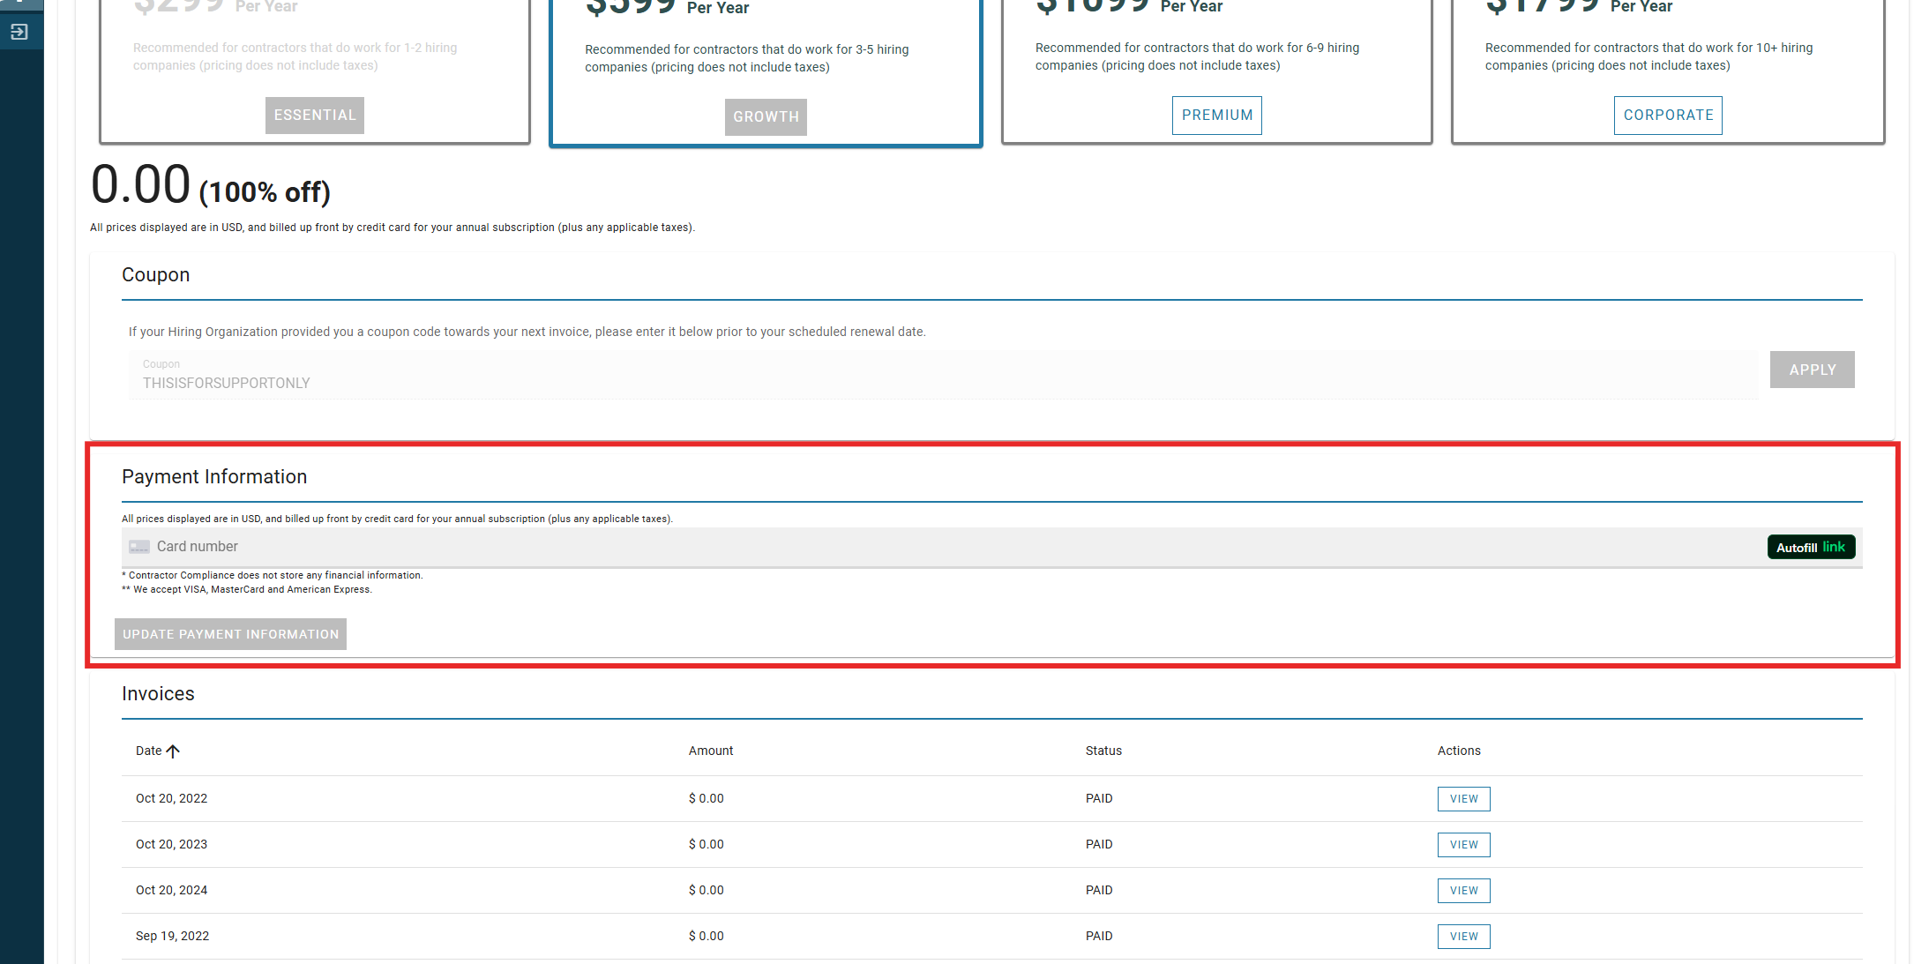Click the Date column header
The height and width of the screenshot is (964, 1914).
(x=148, y=751)
